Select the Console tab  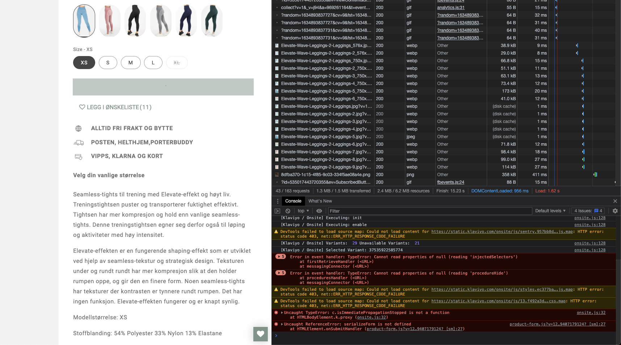point(293,201)
